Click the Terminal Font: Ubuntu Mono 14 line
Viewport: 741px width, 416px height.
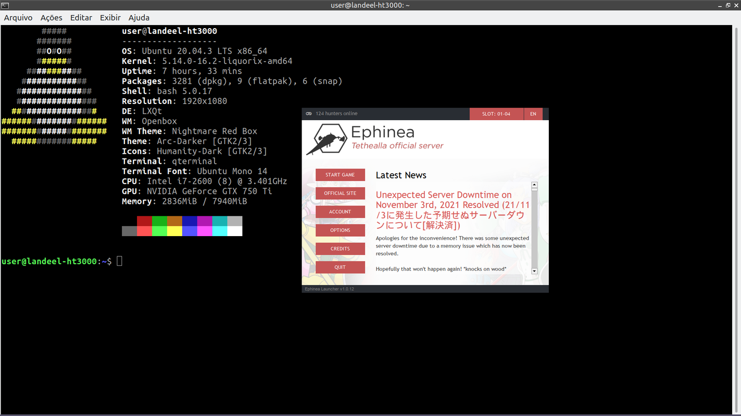[x=194, y=171]
